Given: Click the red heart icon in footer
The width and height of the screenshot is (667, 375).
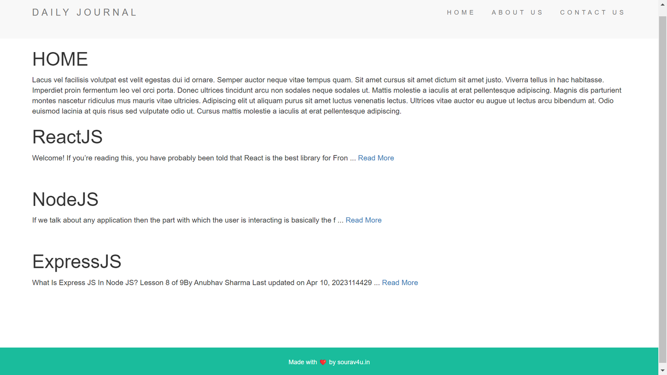Looking at the screenshot, I should click(323, 362).
